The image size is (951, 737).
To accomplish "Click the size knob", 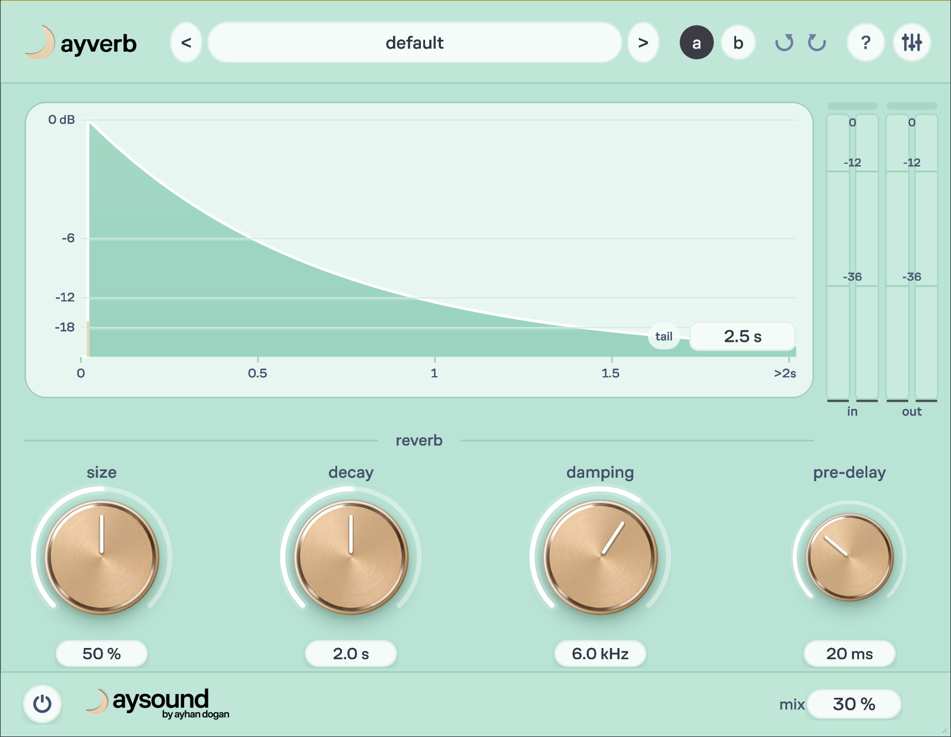I will click(102, 557).
